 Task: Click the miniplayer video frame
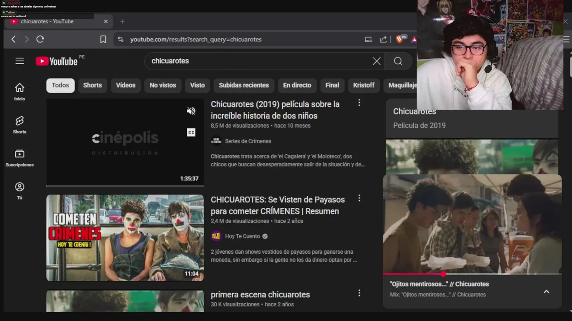tap(472, 224)
